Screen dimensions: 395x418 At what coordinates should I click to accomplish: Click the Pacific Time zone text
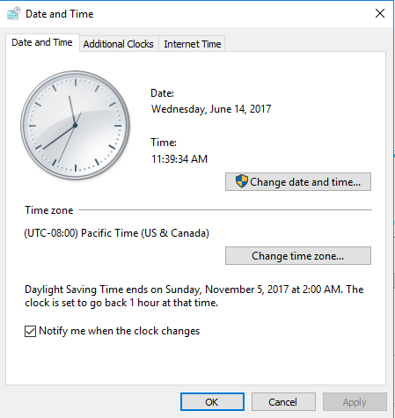click(x=117, y=233)
